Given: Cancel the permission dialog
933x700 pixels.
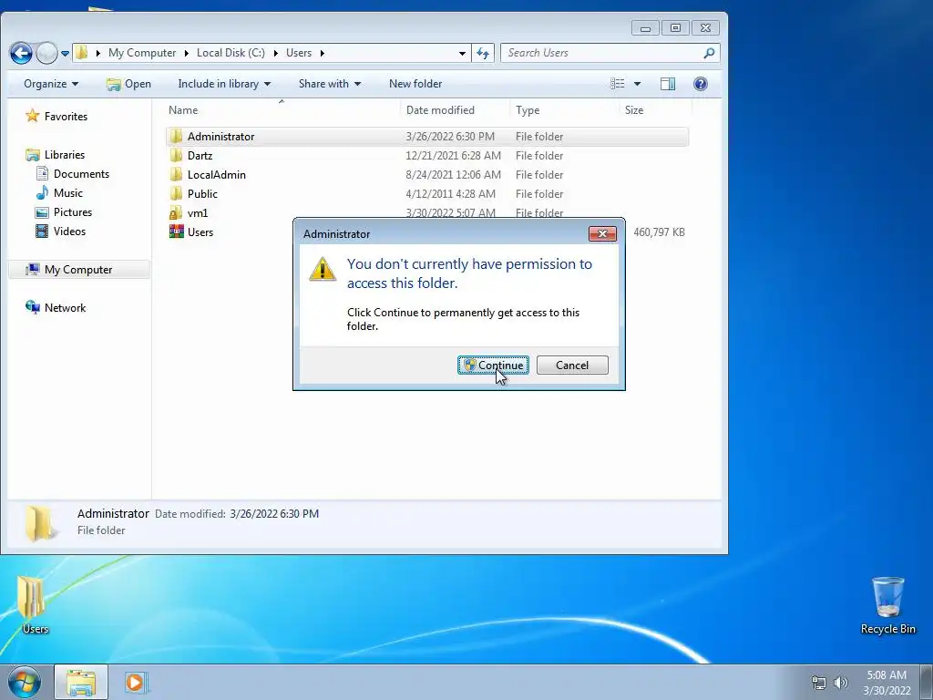Looking at the screenshot, I should tap(572, 365).
